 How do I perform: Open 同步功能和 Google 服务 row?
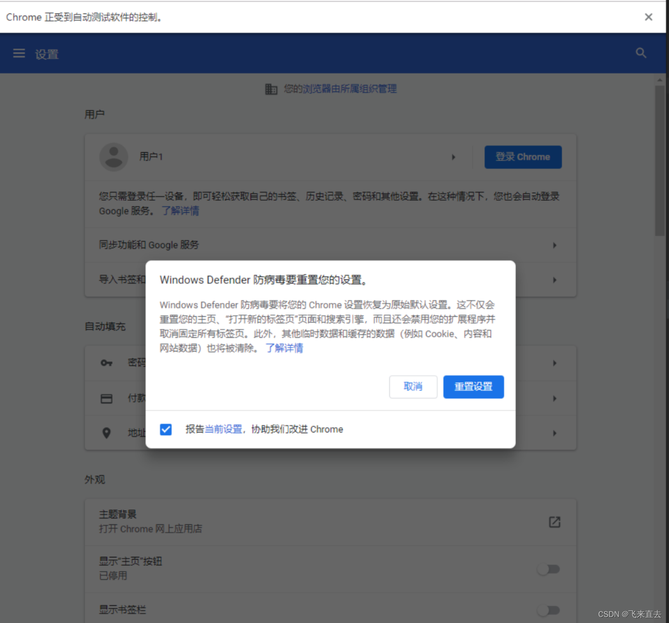[x=331, y=245]
